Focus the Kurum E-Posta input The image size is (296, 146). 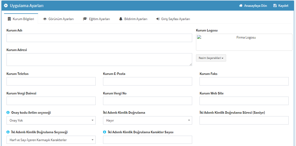pyautogui.click(x=147, y=81)
